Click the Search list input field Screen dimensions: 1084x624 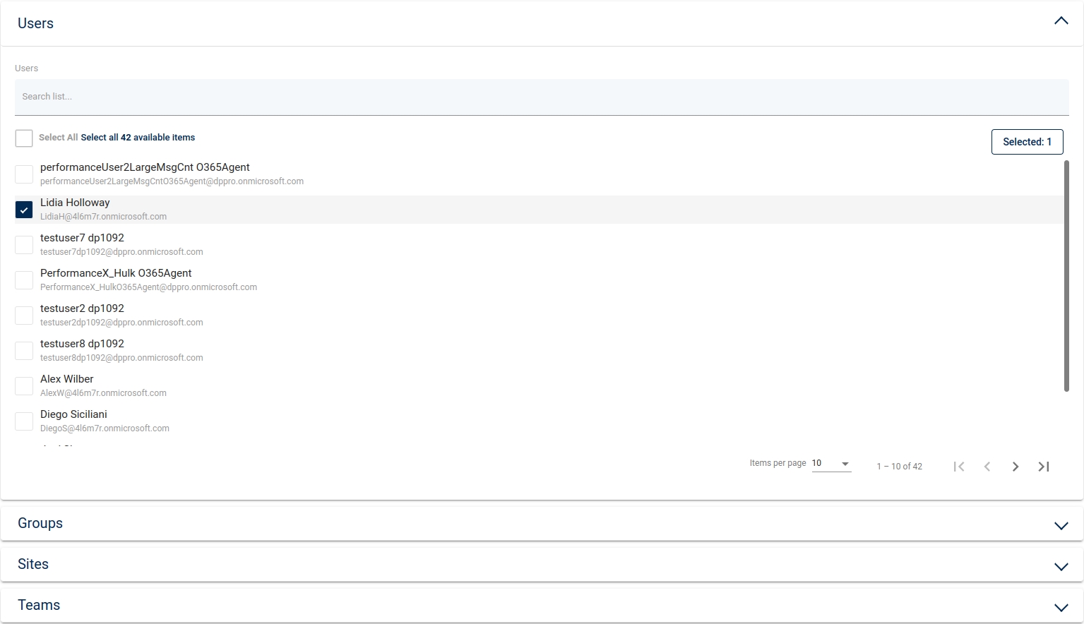(541, 97)
